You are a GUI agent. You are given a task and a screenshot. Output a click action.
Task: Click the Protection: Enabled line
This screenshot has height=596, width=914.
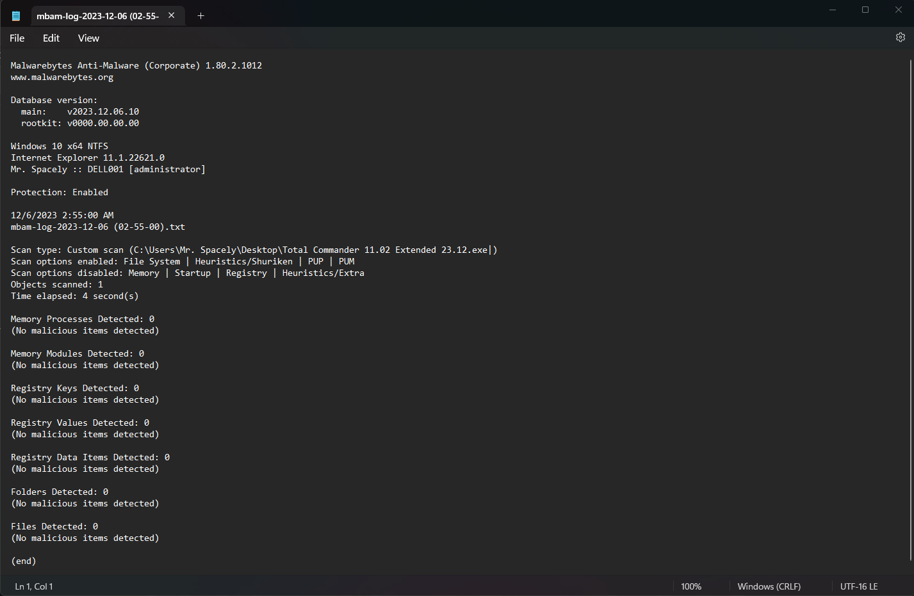click(x=60, y=192)
